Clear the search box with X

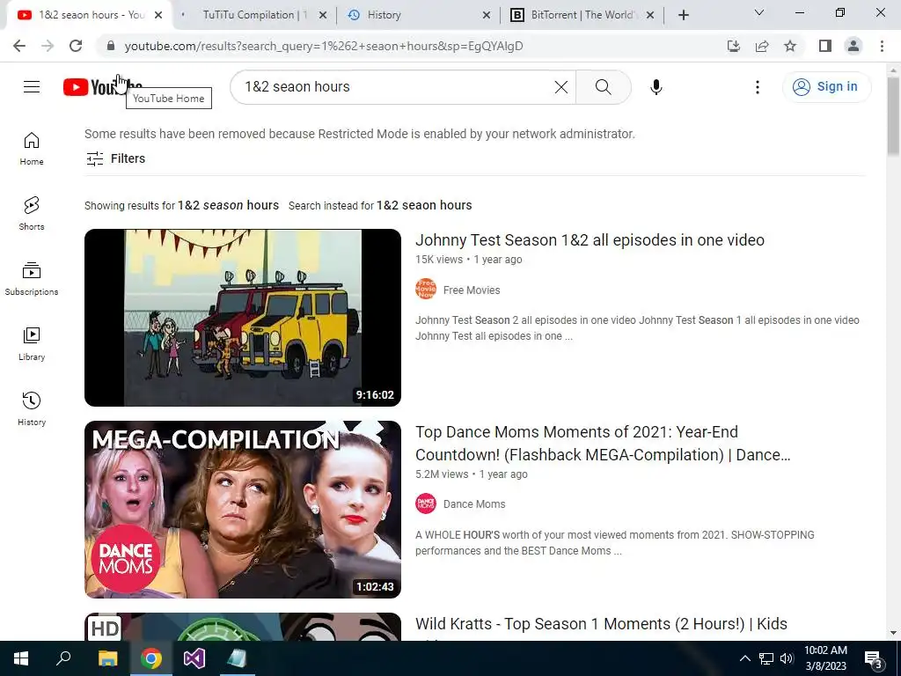pyautogui.click(x=560, y=87)
